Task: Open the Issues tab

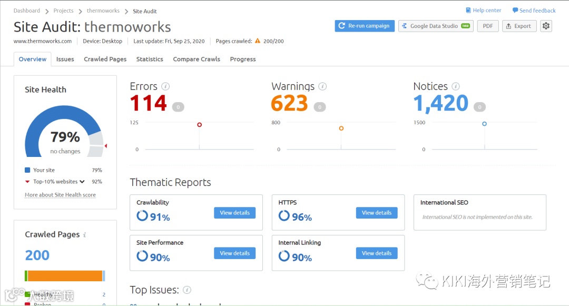Action: click(65, 59)
